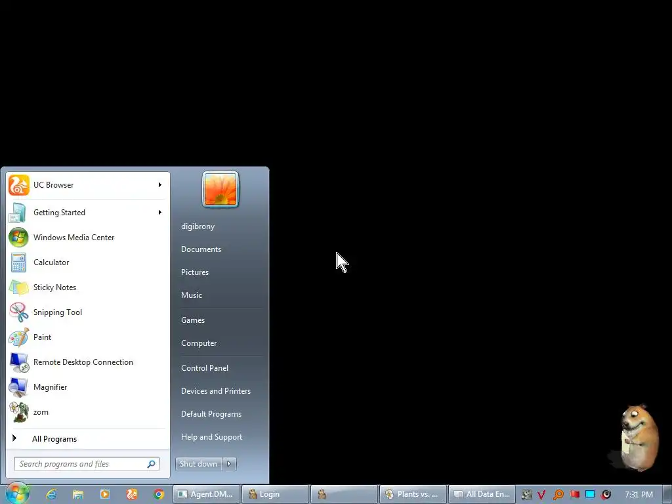Switch to All Data En... taskbar window
The image size is (672, 504).
(482, 494)
